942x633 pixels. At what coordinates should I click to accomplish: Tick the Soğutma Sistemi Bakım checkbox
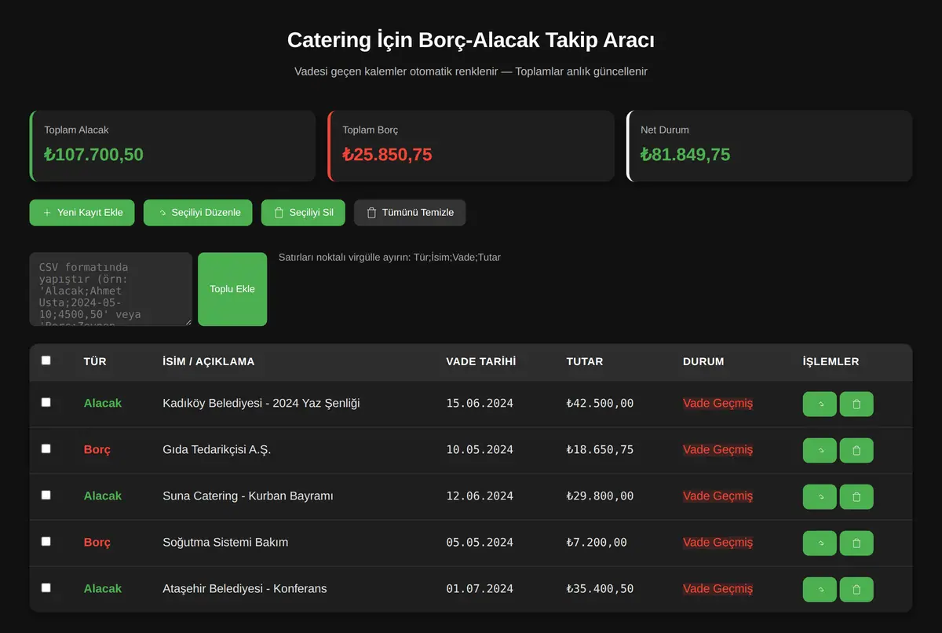[x=46, y=541]
